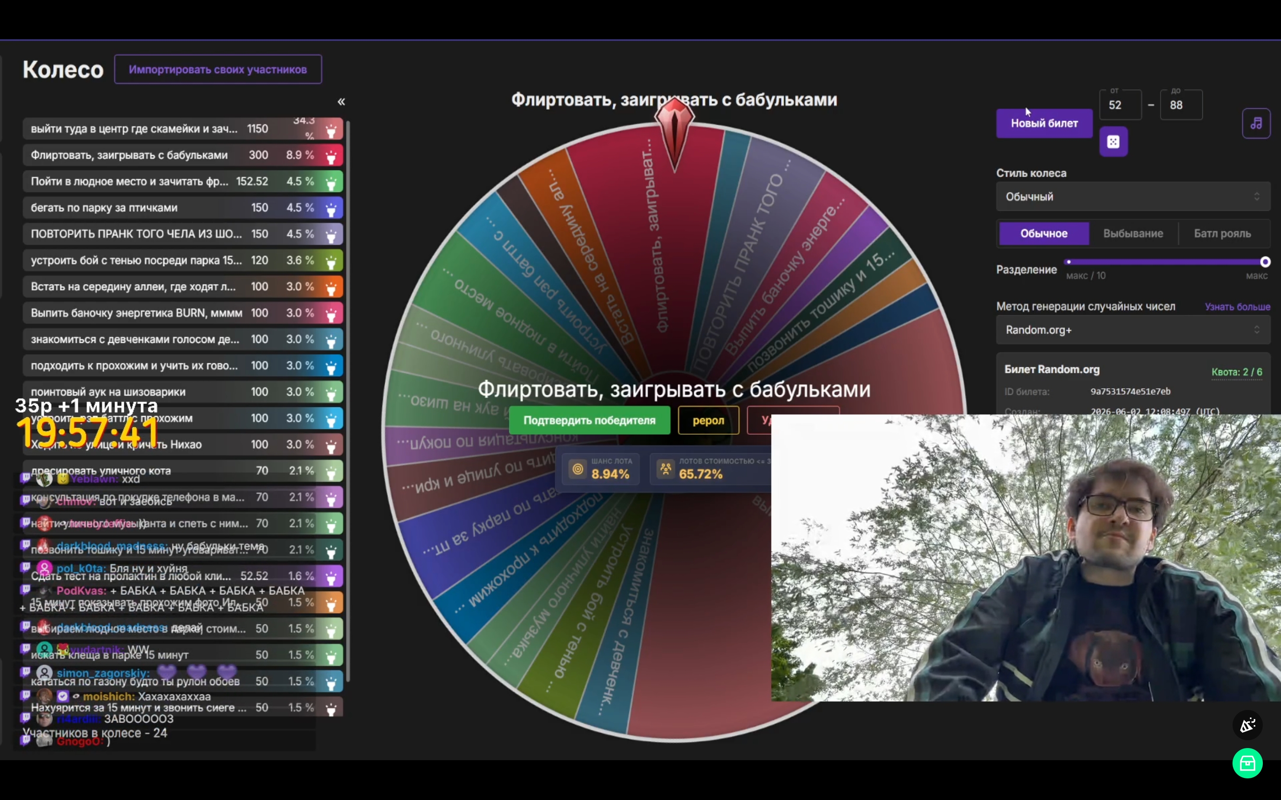Click the "Квота: 2 / 6" label
1281x800 pixels.
point(1236,372)
